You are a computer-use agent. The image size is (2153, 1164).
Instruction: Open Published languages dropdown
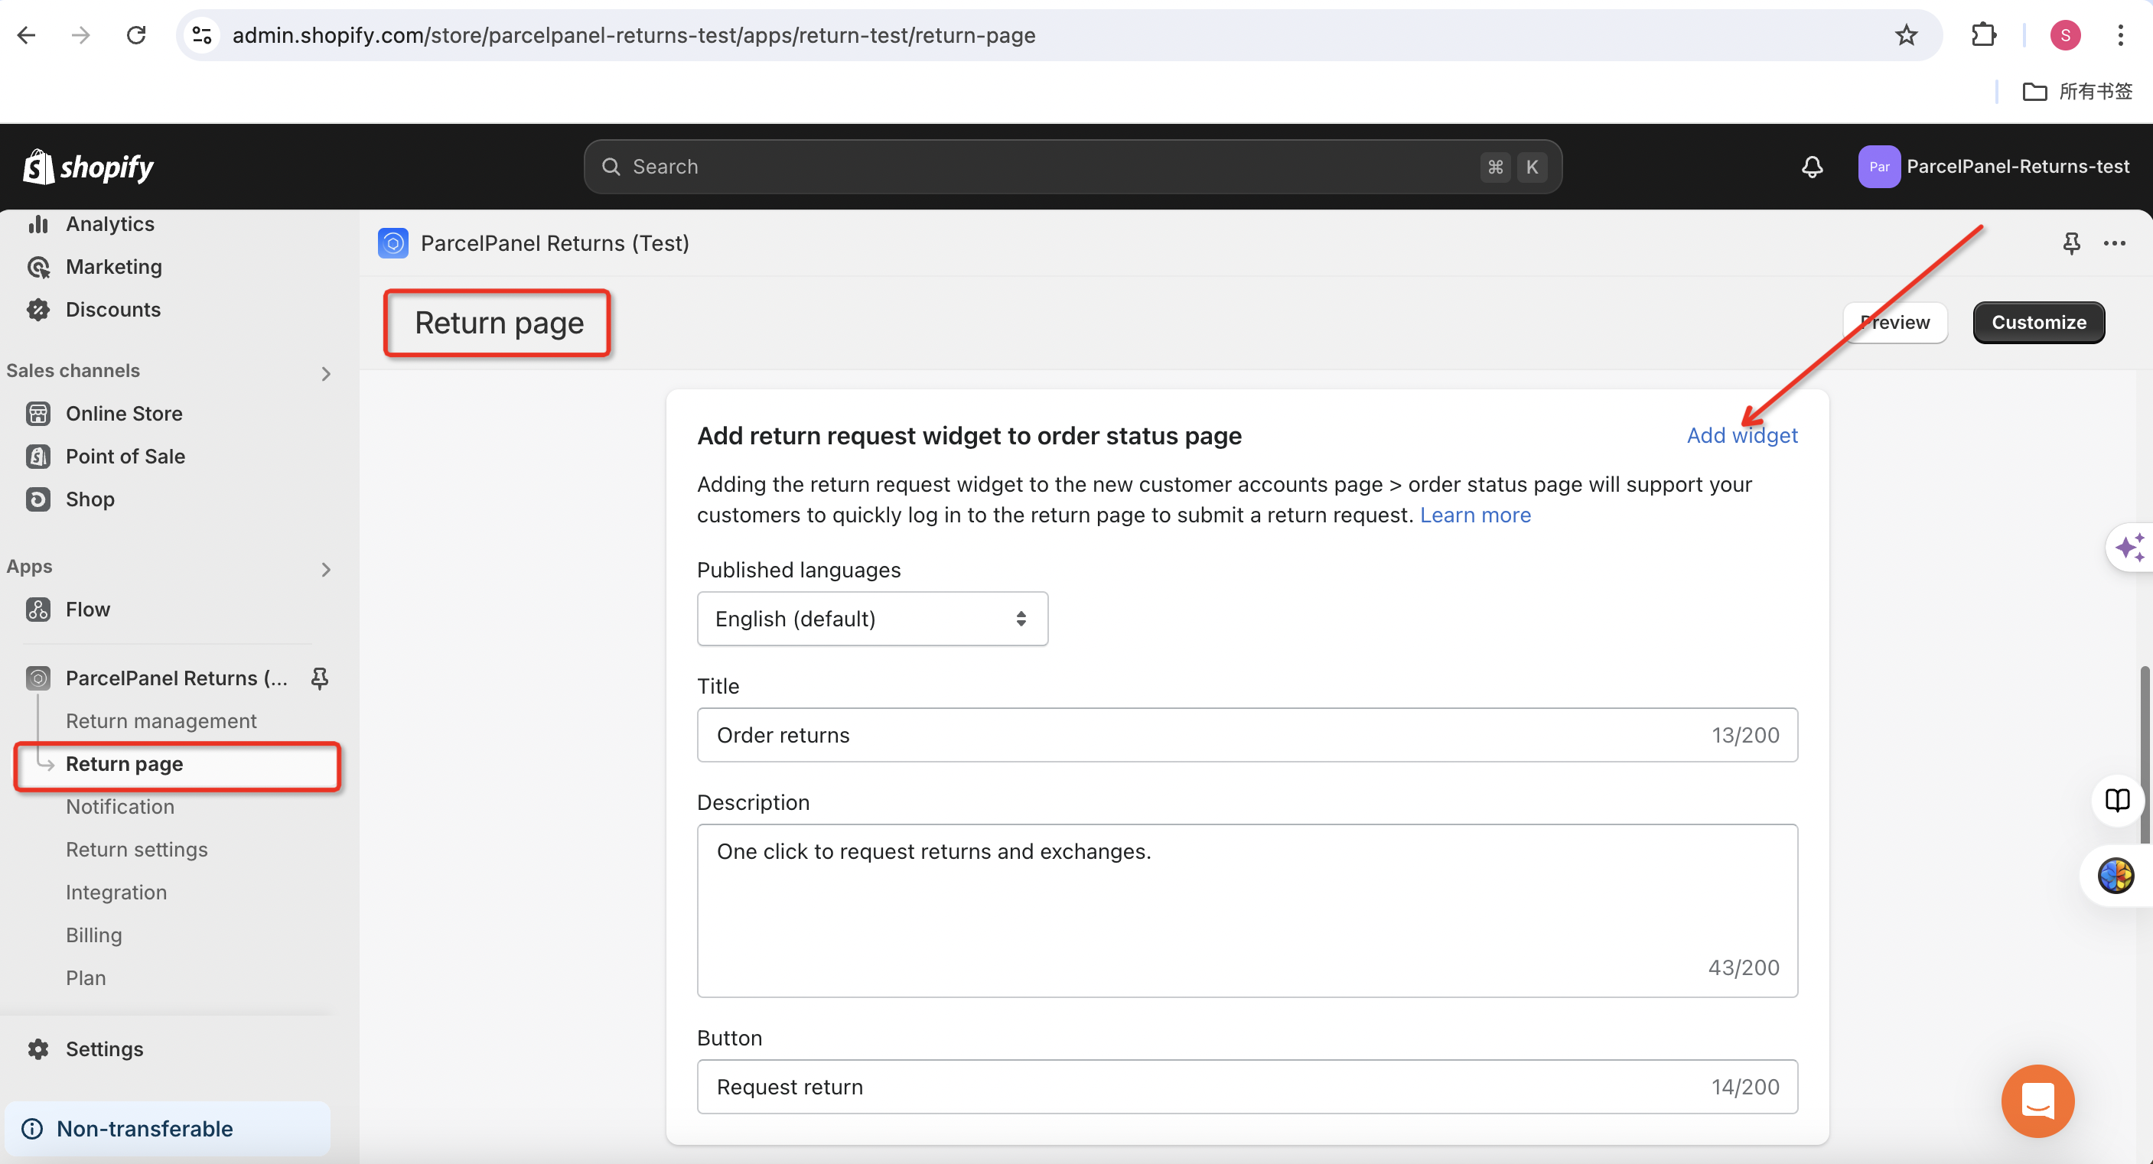point(871,619)
